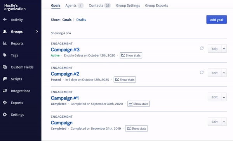The height and width of the screenshot is (141, 233).
Task: Expand the Edit dropdown for the Campaign goal
Action: coord(224,122)
